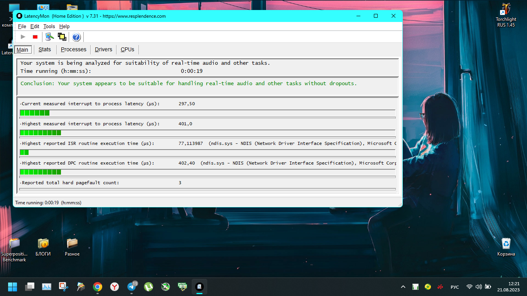Open the Edit menu
Image resolution: width=527 pixels, height=296 pixels.
(x=35, y=26)
